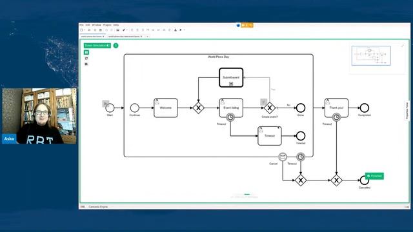Trigger the Start event play button
Screen dimensions: 413x232
coord(105,103)
